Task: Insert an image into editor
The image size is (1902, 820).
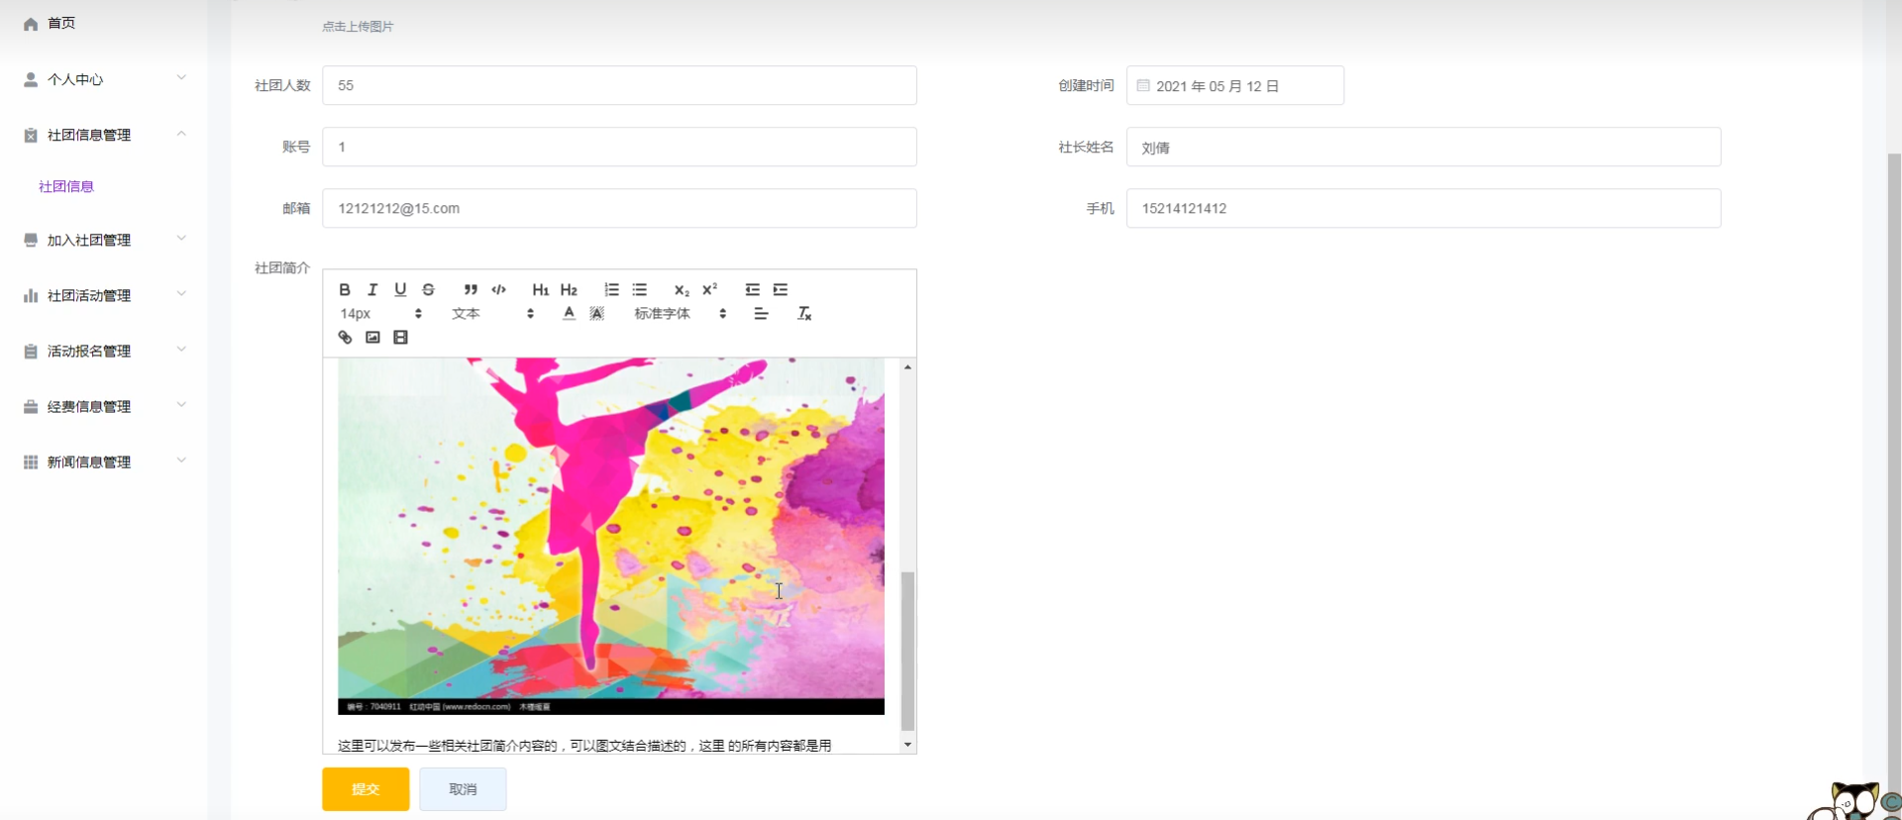Action: pos(372,338)
